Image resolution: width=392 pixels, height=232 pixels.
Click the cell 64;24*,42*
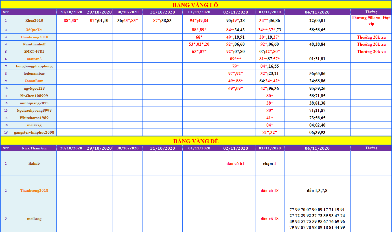tap(270, 81)
